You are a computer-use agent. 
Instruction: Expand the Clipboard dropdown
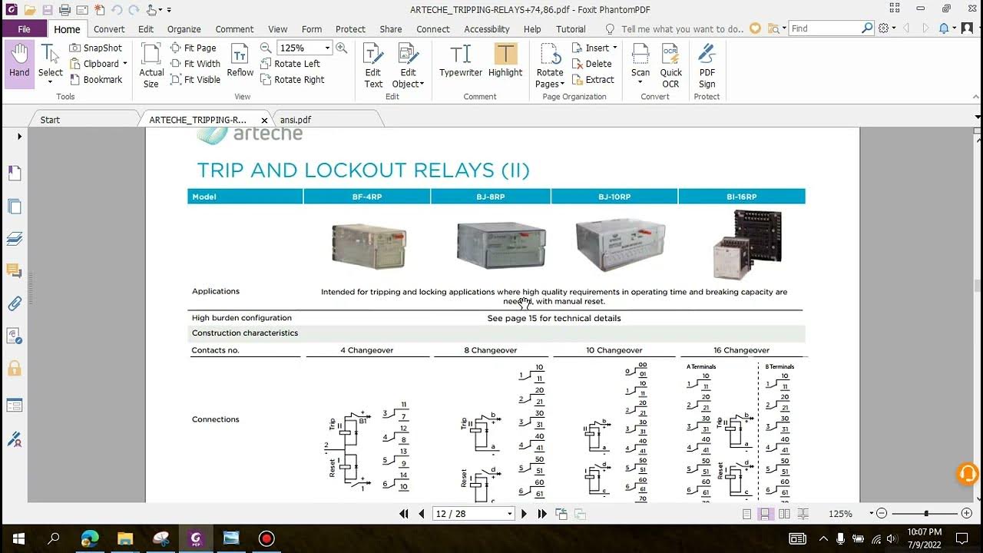pos(125,64)
